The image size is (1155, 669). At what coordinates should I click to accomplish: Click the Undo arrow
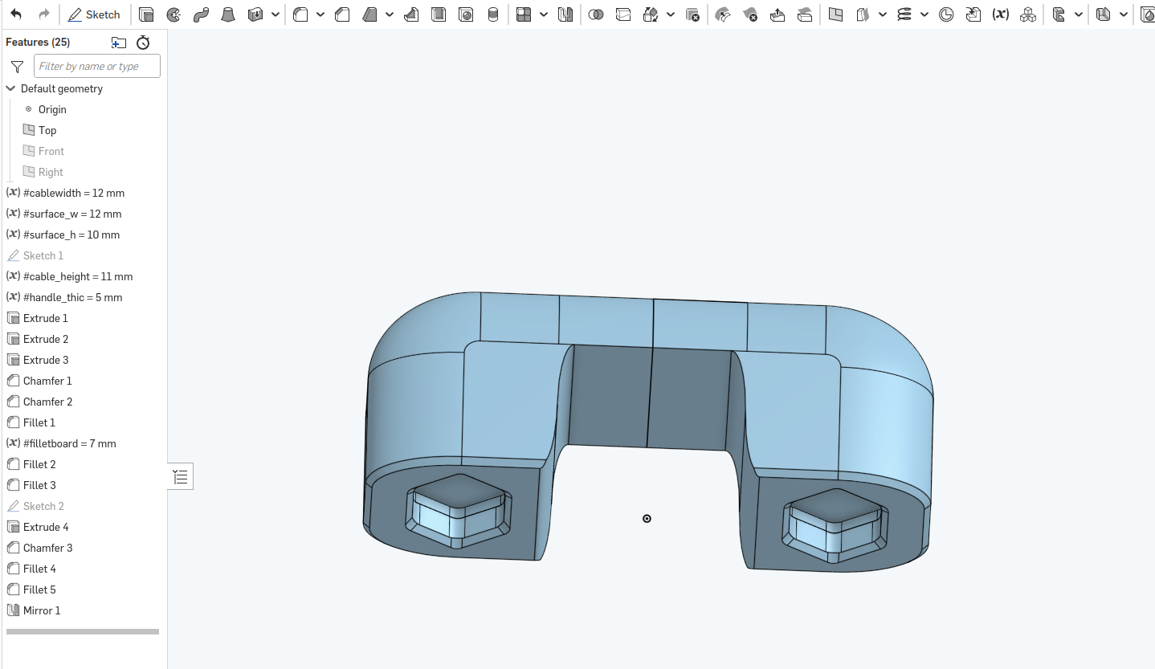16,14
